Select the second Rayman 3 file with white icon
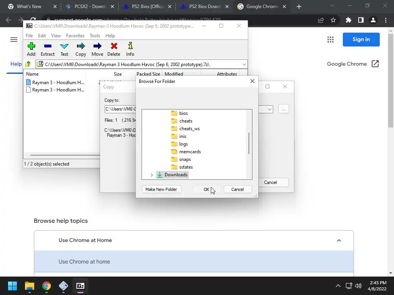 tap(55, 90)
